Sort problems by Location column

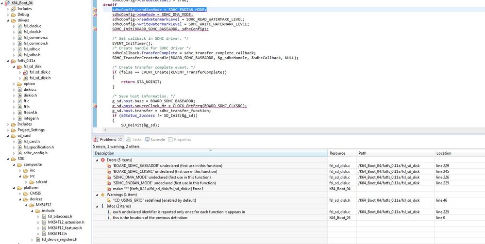pyautogui.click(x=460, y=153)
